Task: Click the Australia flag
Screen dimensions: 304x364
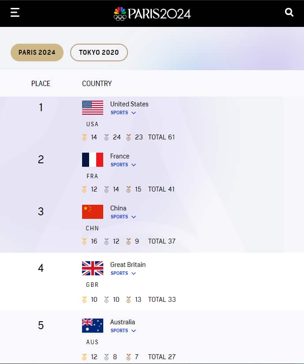Action: click(92, 325)
